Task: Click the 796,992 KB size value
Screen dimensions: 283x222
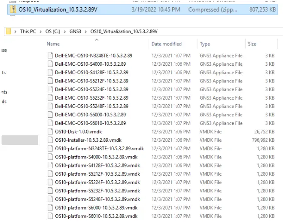Action: tap(263, 140)
